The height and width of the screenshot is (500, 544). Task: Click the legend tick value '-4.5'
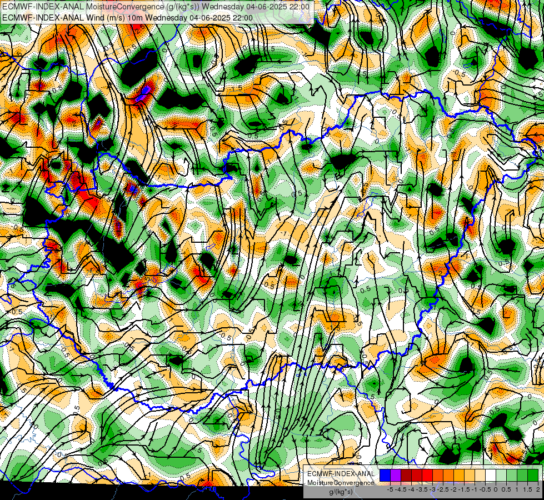tap(401, 489)
